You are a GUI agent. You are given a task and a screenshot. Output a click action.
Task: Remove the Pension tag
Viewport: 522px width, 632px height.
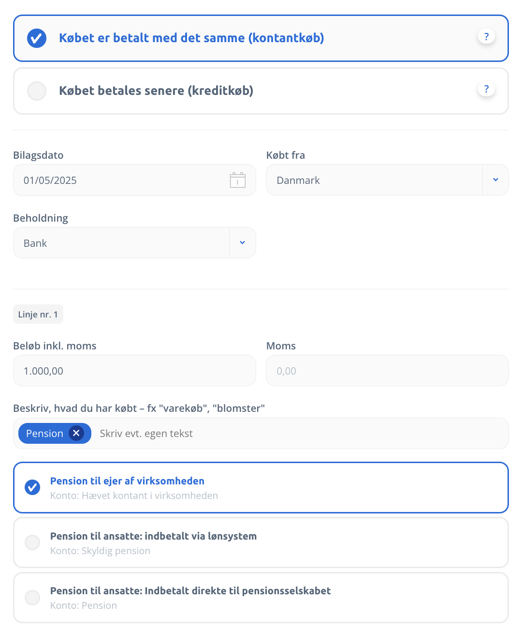[x=76, y=433]
